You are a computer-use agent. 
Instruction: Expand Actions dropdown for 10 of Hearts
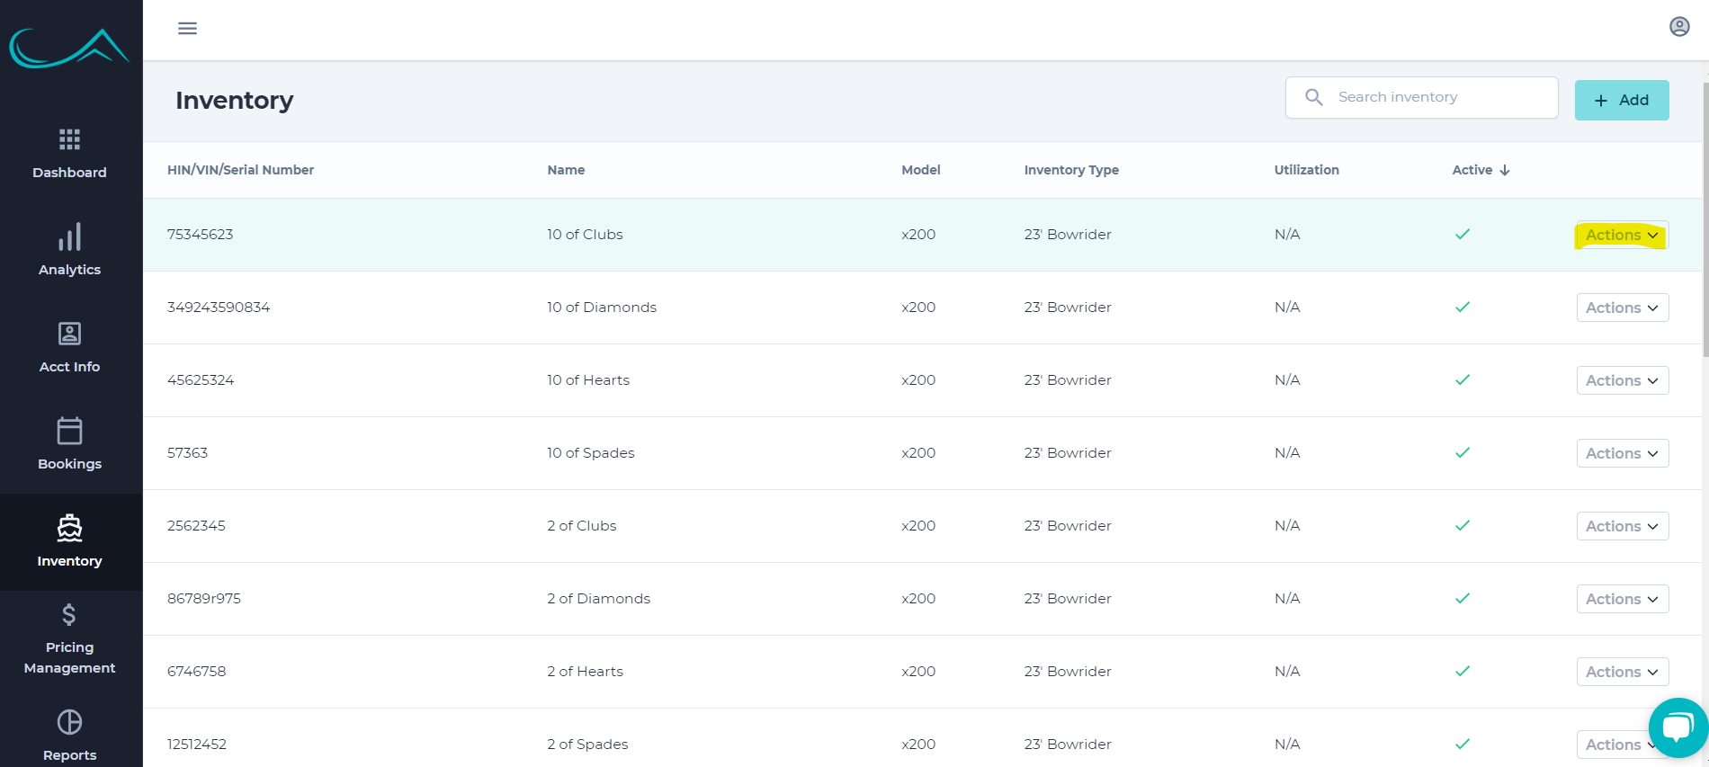pos(1622,381)
